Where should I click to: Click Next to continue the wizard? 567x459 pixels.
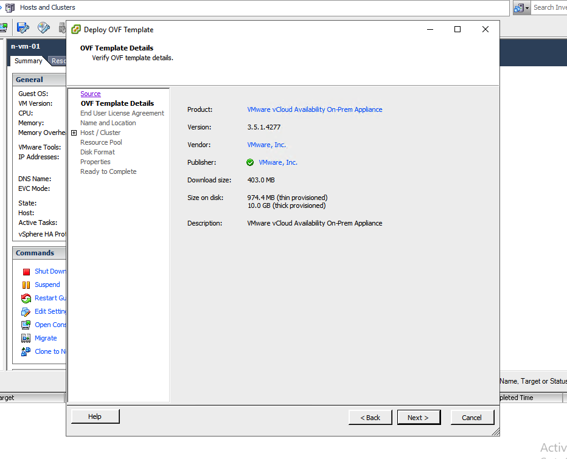point(419,418)
